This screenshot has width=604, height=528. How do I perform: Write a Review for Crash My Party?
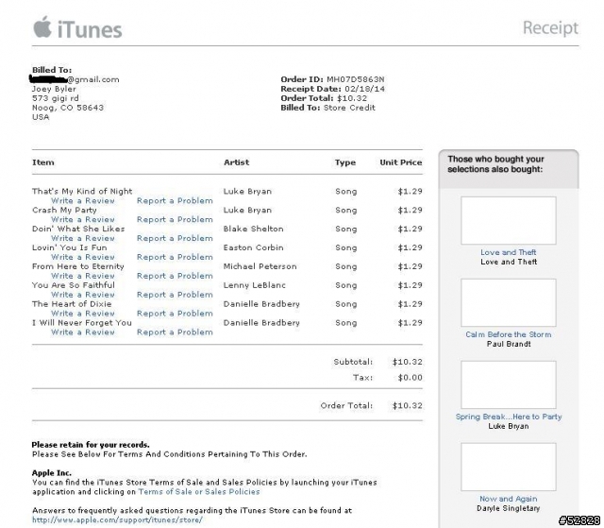point(83,220)
